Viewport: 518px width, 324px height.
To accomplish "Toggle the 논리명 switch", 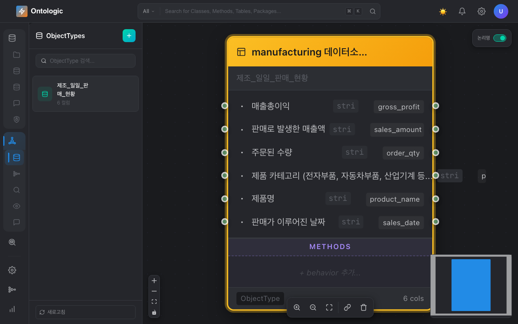I will [x=500, y=38].
